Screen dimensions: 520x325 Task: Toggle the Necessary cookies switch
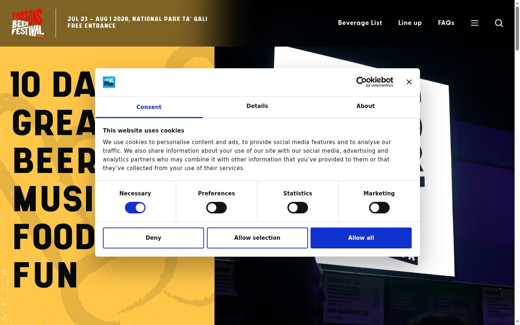(135, 208)
